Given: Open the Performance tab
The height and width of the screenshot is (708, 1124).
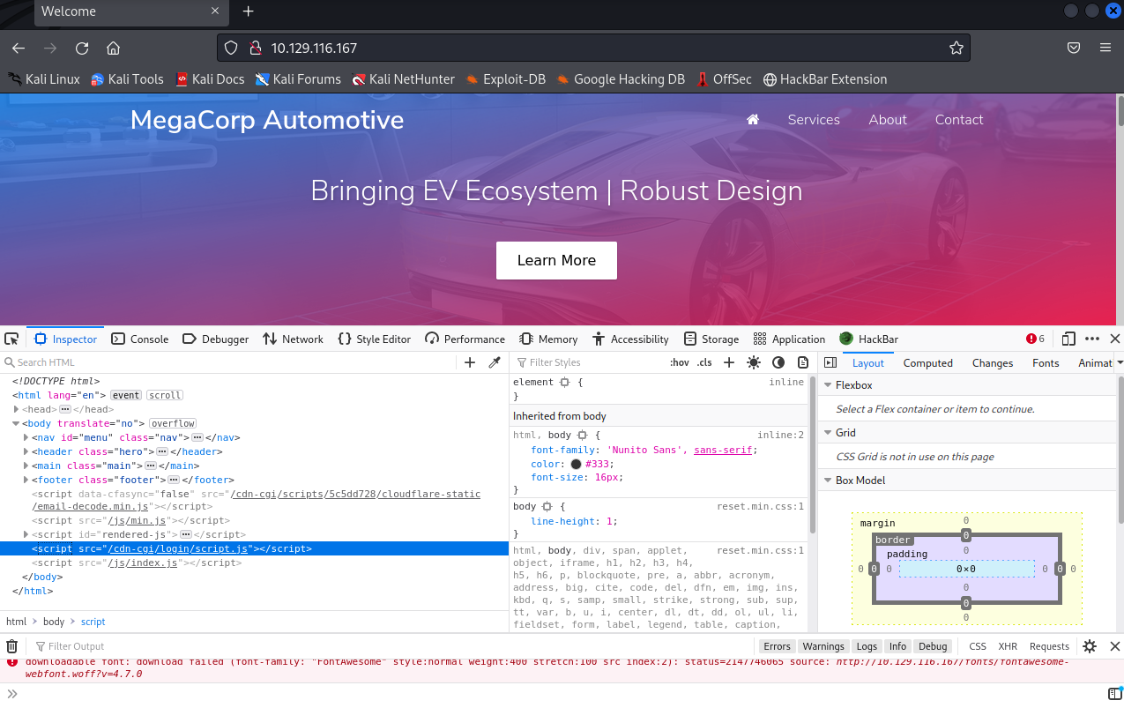Looking at the screenshot, I should click(x=465, y=339).
